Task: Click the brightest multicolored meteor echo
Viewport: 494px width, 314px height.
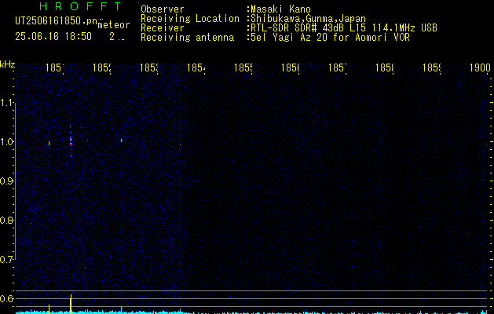Action: point(71,141)
